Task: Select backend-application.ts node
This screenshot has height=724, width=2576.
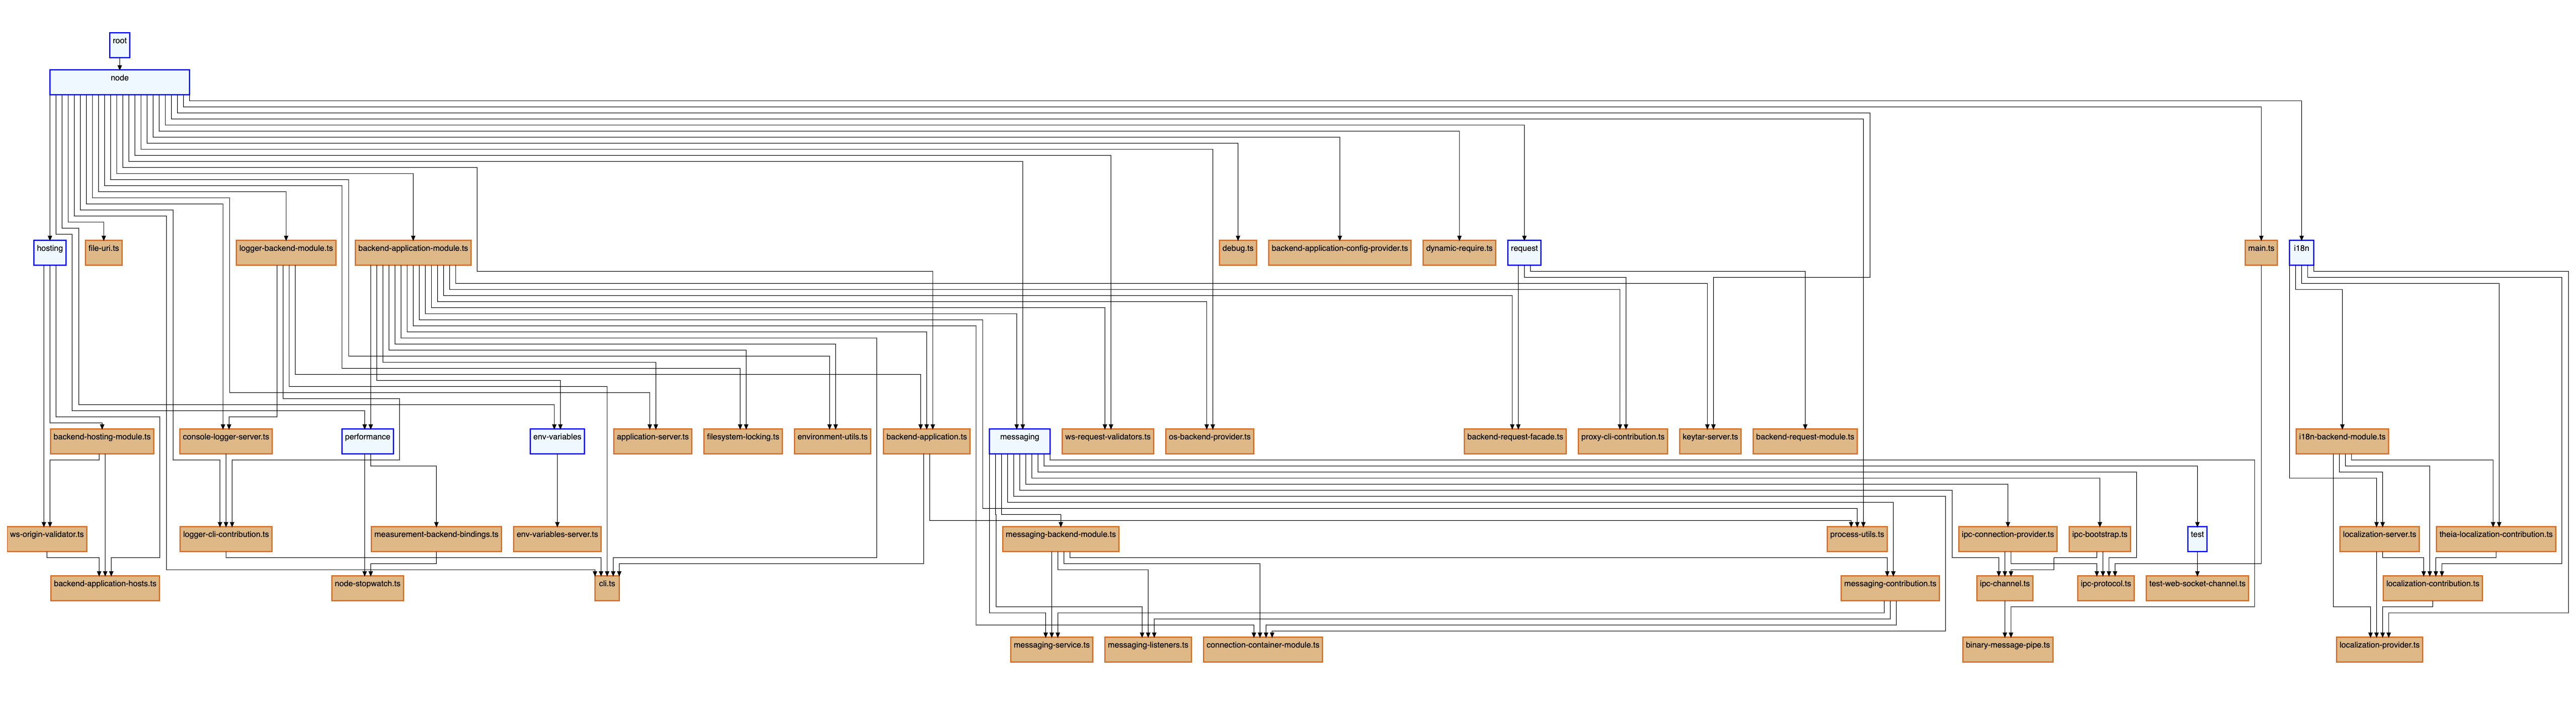Action: click(x=926, y=441)
